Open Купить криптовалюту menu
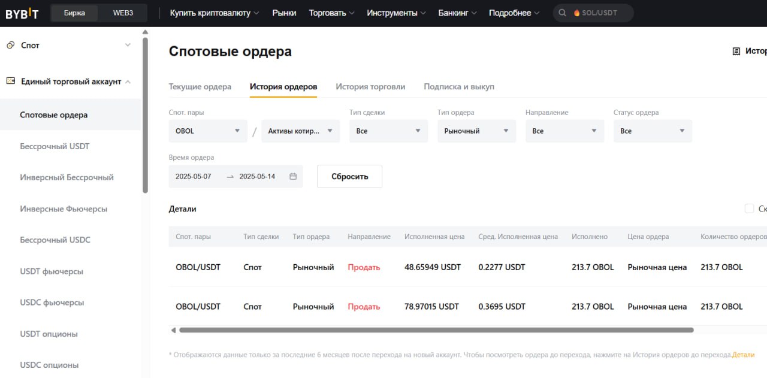Viewport: 767px width, 378px height. [215, 13]
